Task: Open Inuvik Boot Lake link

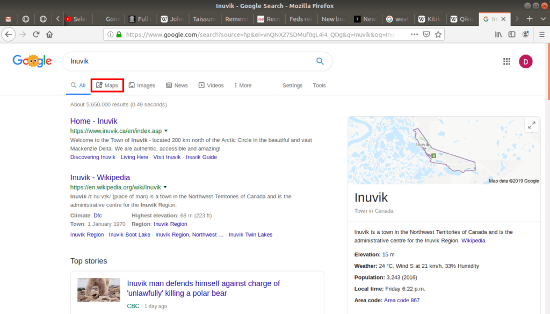Action: 129,234
